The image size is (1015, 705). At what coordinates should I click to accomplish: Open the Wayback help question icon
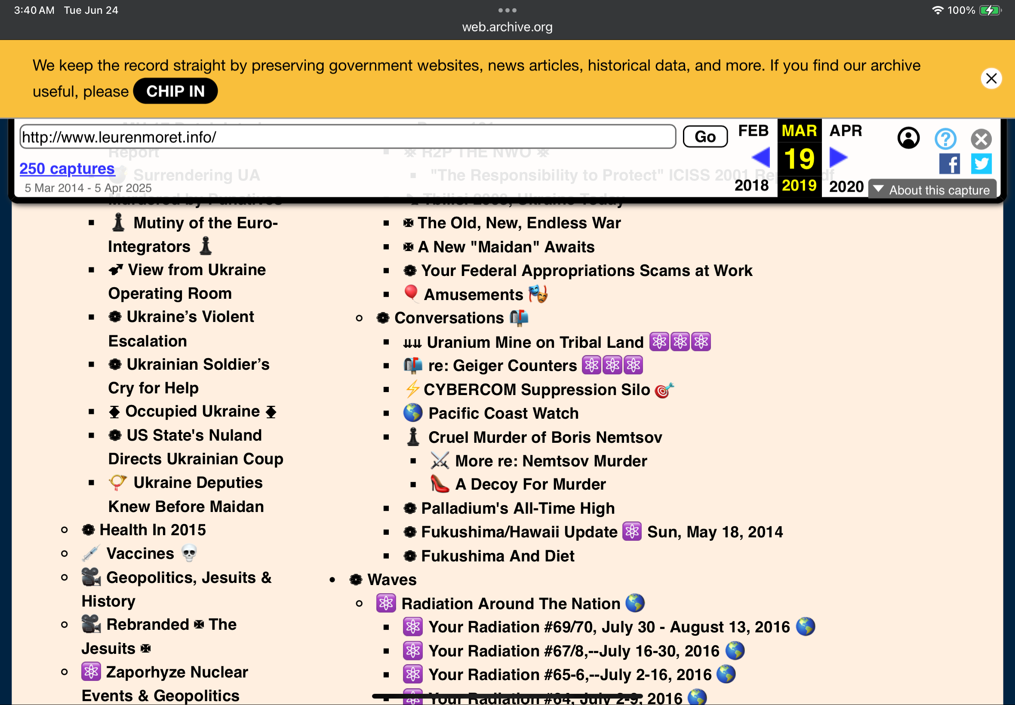[x=945, y=139]
